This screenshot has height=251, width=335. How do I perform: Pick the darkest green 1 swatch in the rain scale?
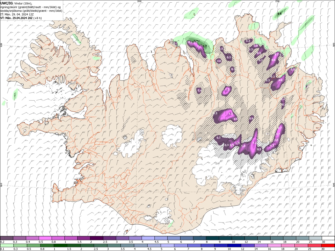[x=60, y=246]
